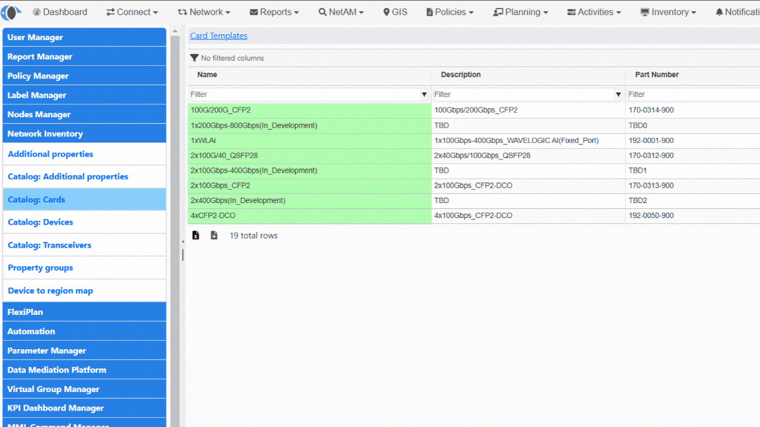Open the Description filter options arrow

[x=618, y=94]
